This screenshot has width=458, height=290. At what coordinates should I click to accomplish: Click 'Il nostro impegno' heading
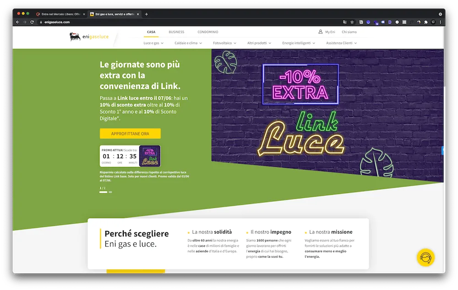pyautogui.click(x=271, y=232)
